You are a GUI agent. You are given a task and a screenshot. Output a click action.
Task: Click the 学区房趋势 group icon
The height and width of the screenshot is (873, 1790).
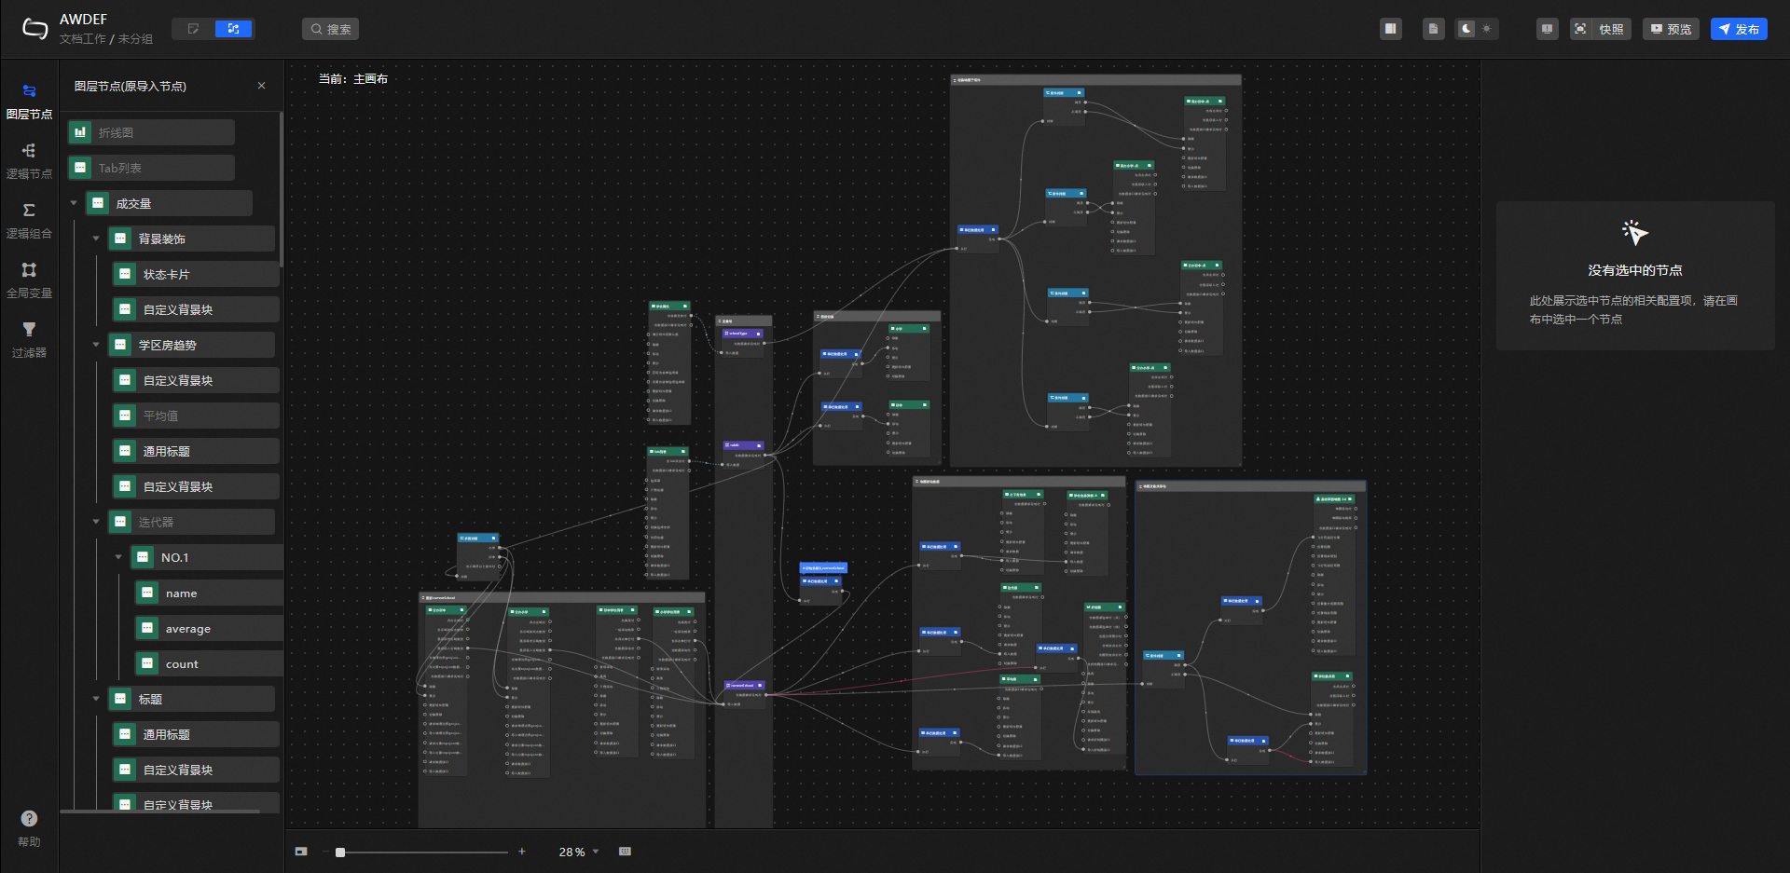[x=120, y=345]
